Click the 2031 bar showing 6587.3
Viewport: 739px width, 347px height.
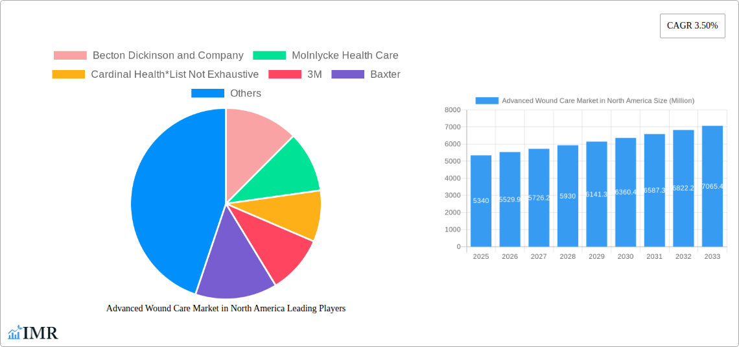(x=655, y=191)
